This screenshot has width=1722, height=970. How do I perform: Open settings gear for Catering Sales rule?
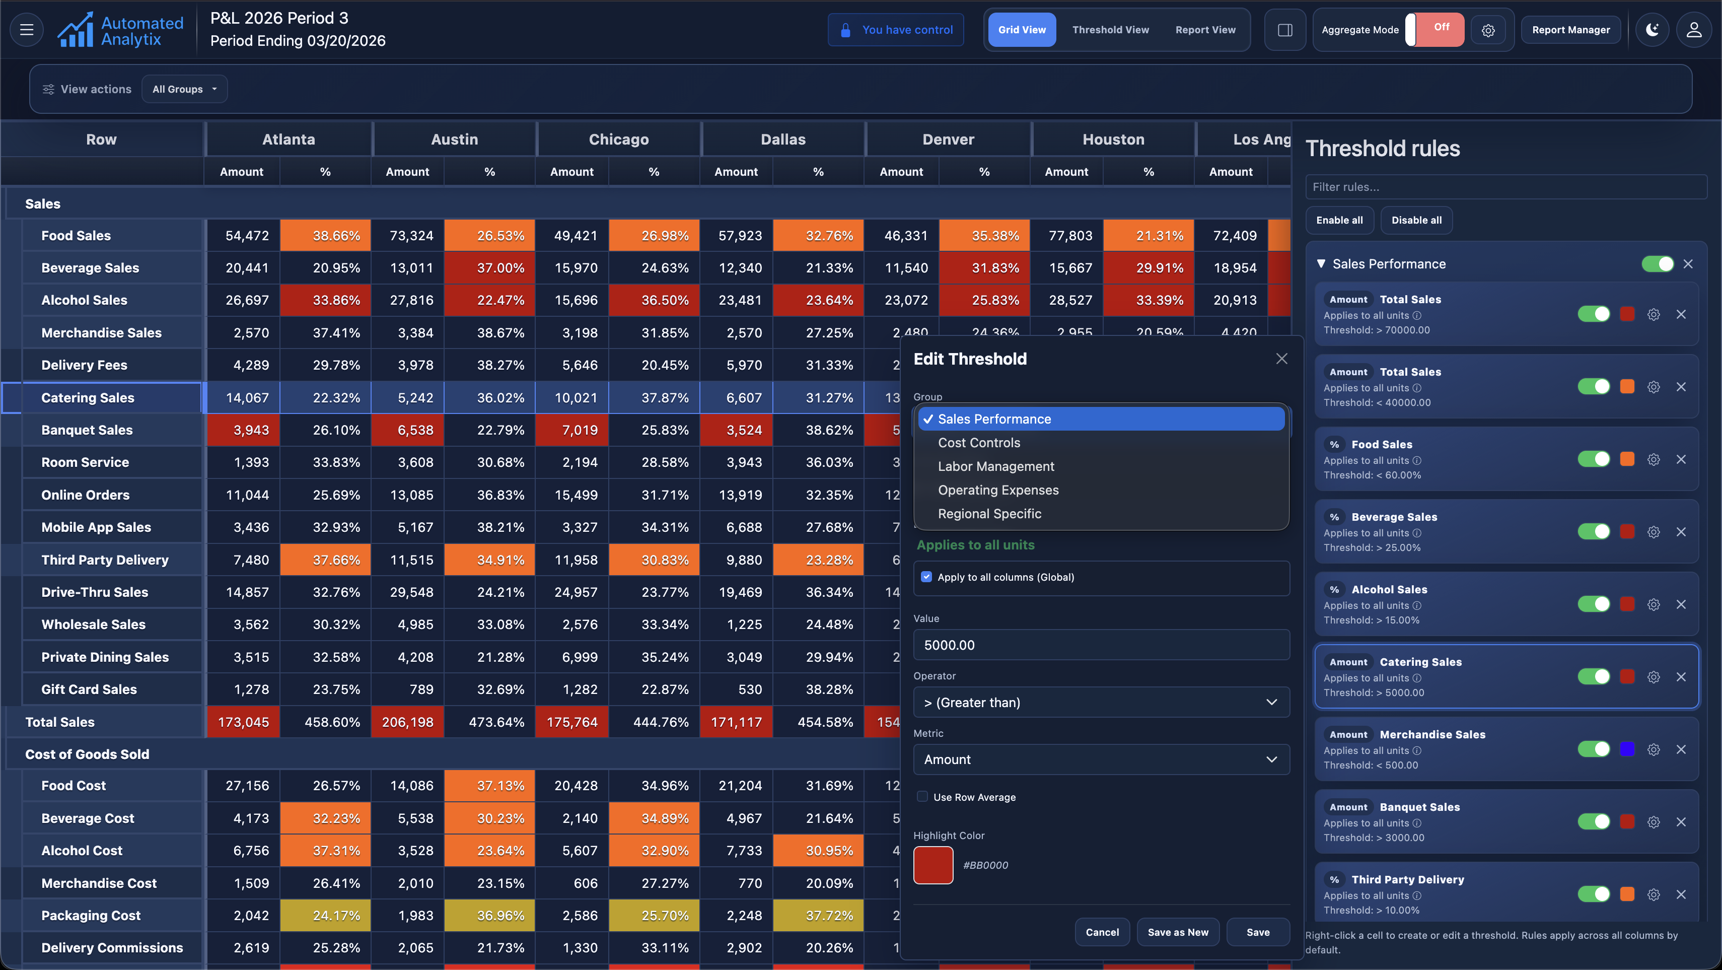pyautogui.click(x=1653, y=676)
